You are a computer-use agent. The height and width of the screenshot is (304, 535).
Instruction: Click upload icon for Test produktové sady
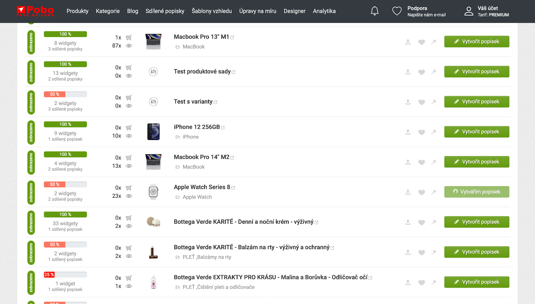(x=408, y=72)
